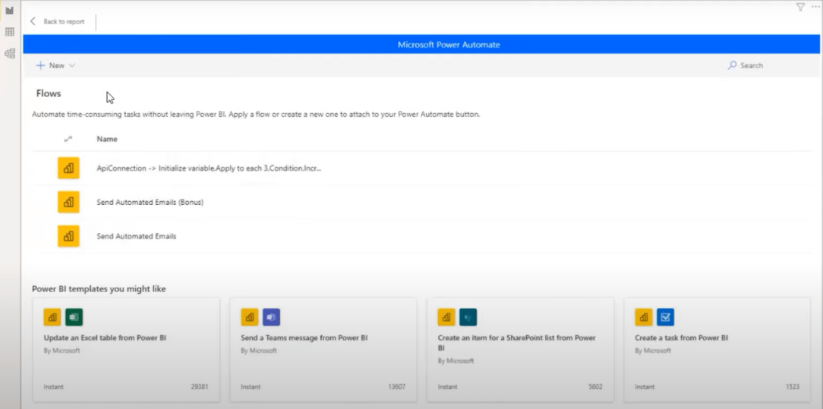Click the SharePoint icon on list template card
Image resolution: width=823 pixels, height=409 pixels.
pyautogui.click(x=468, y=317)
